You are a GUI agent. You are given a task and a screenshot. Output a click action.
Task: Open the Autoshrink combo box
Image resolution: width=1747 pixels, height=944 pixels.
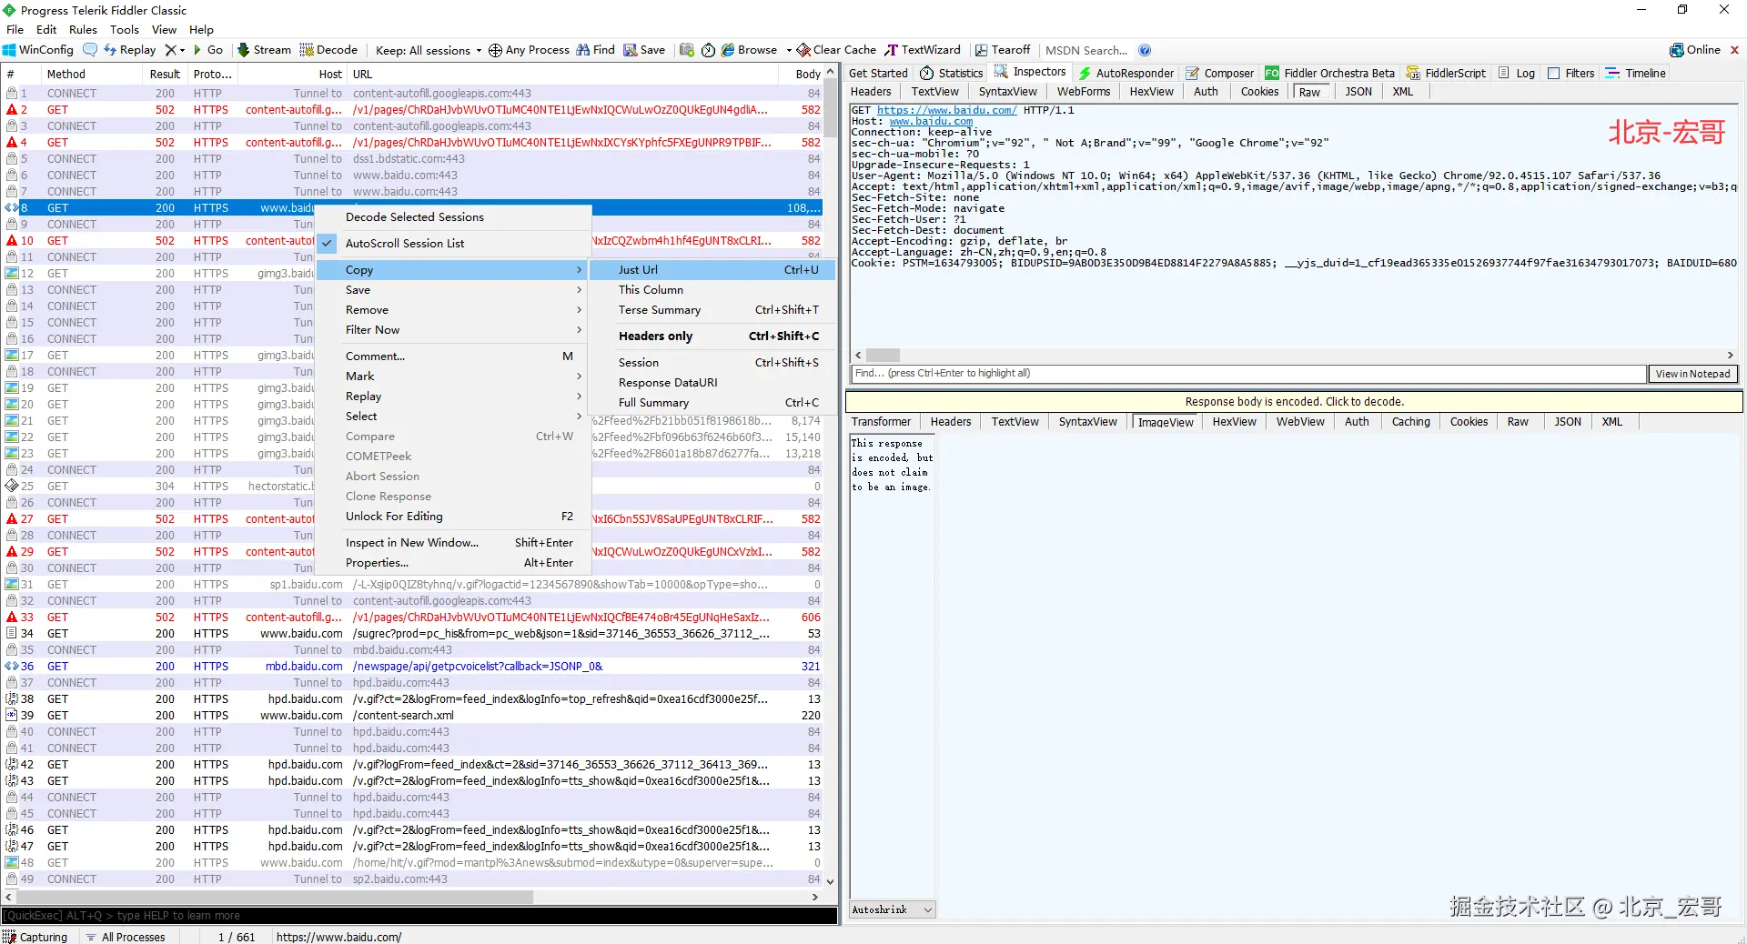tap(892, 909)
